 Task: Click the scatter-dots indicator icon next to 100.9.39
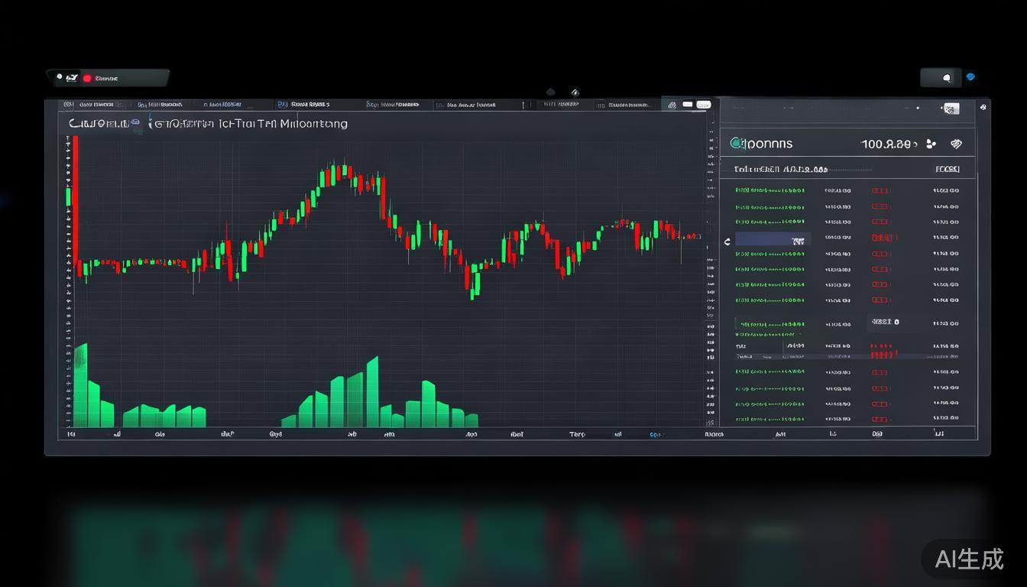point(930,144)
